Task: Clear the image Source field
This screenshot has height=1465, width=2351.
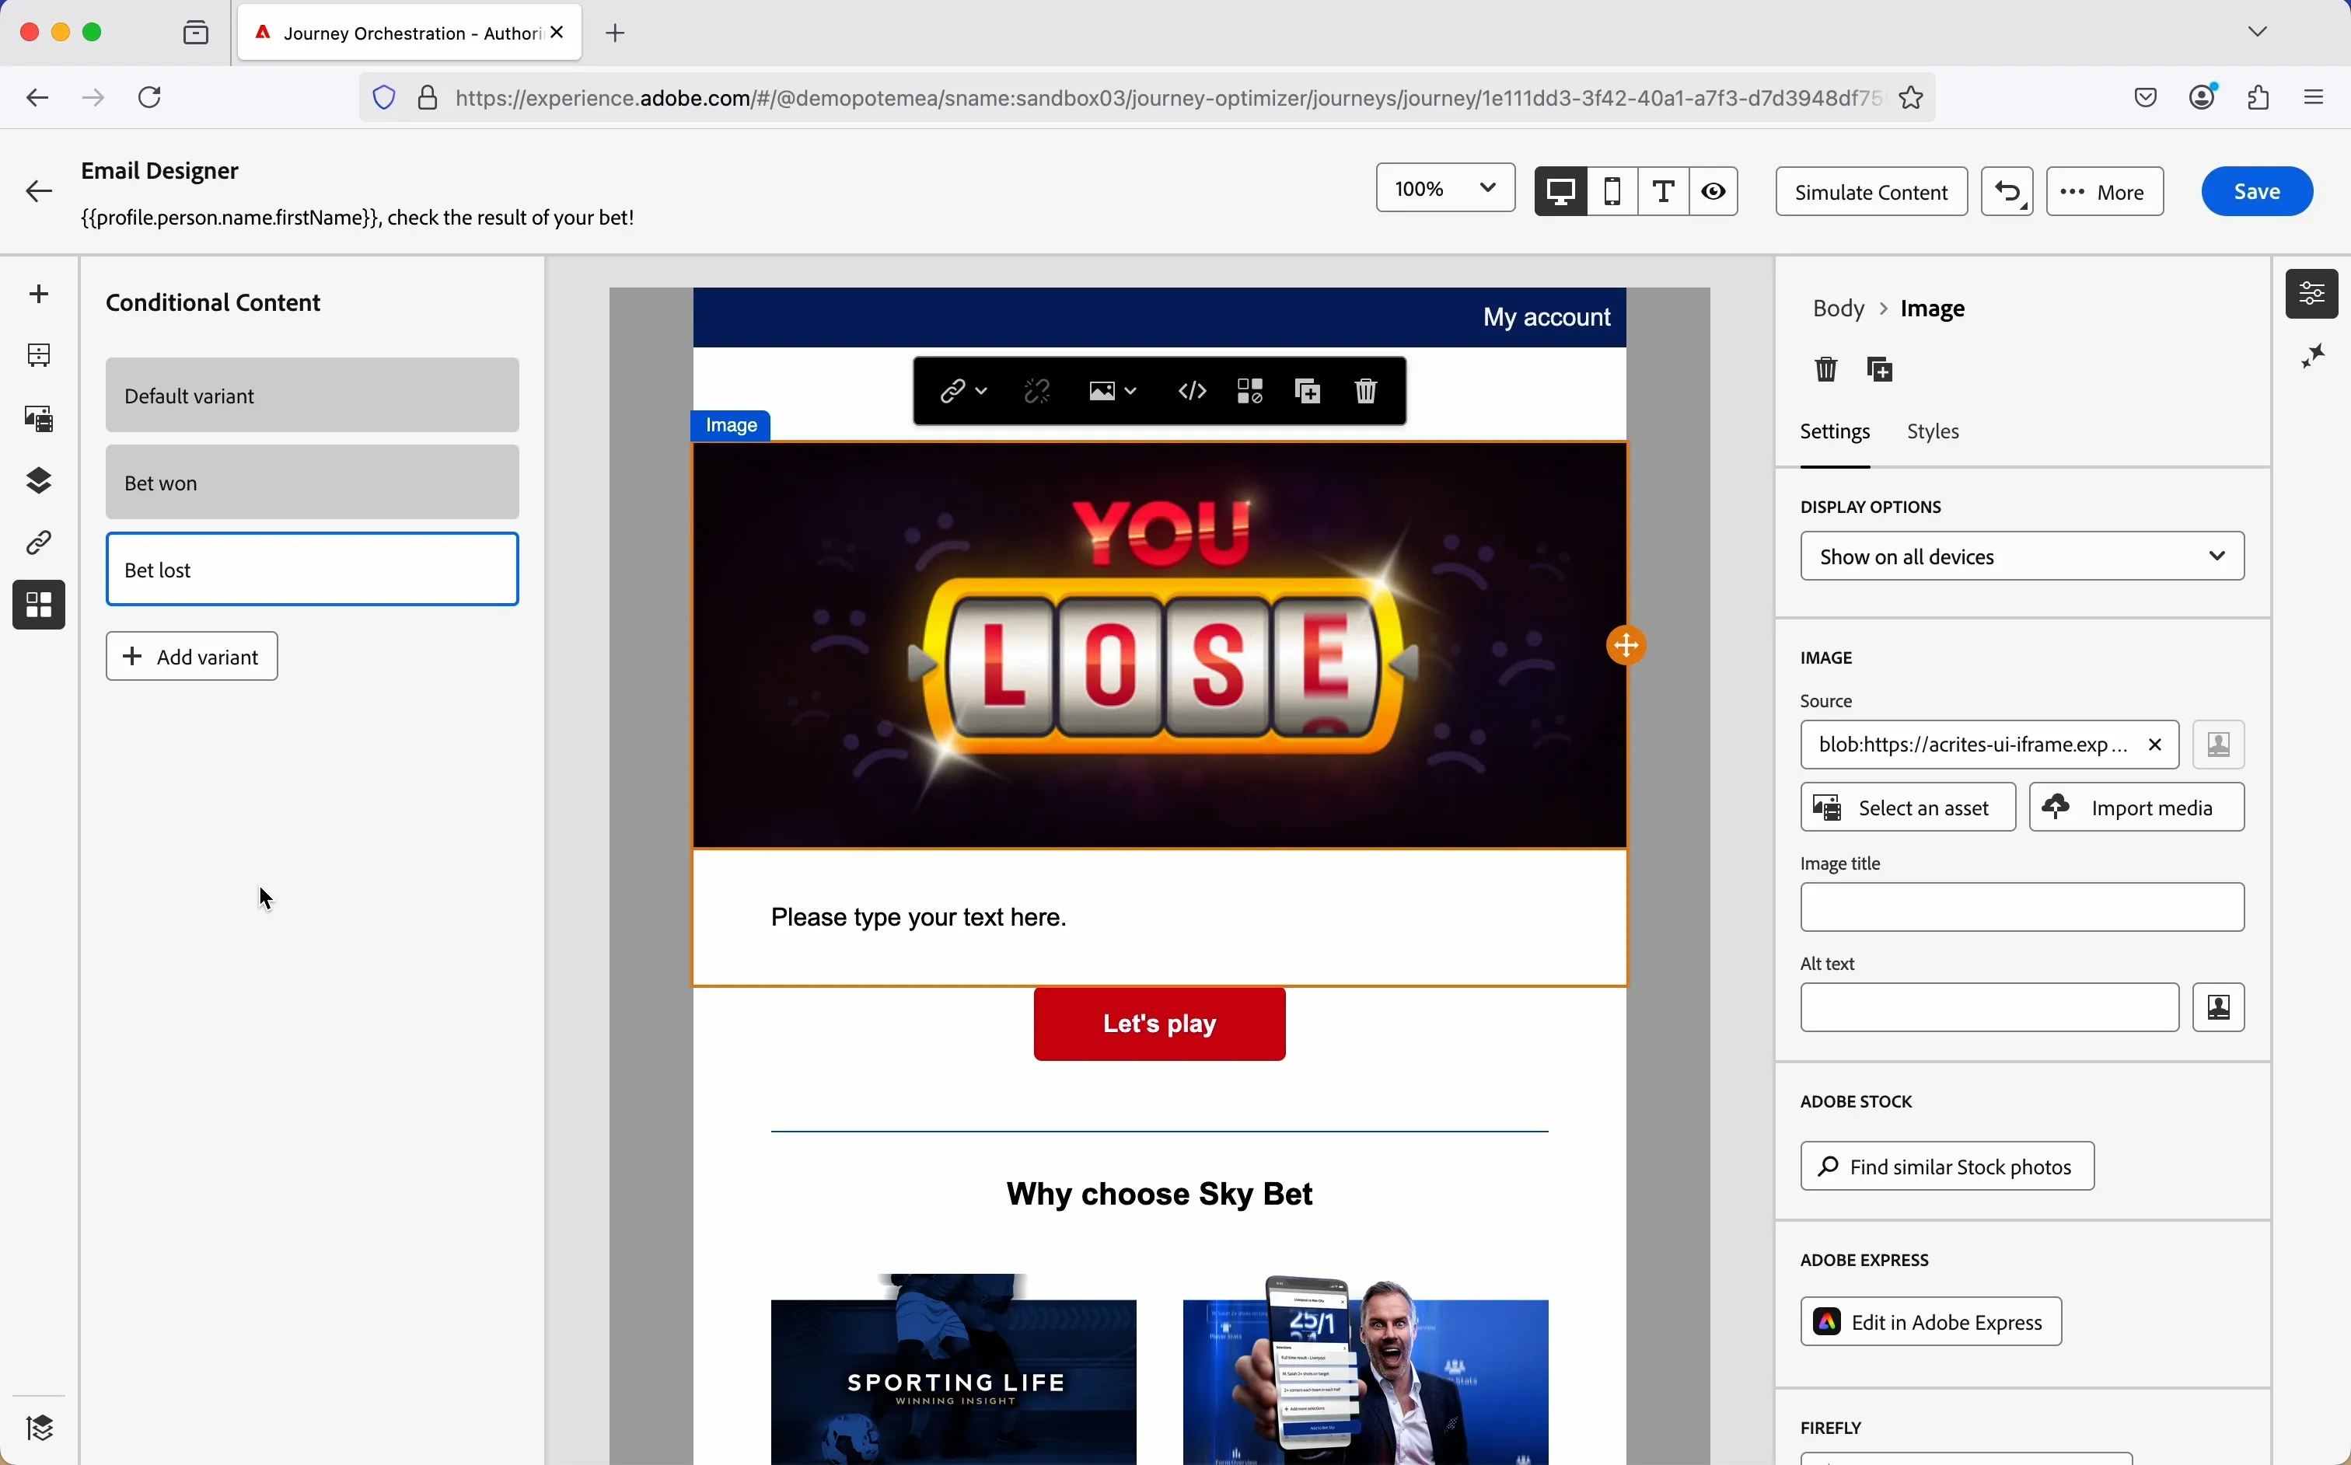Action: pos(2155,745)
